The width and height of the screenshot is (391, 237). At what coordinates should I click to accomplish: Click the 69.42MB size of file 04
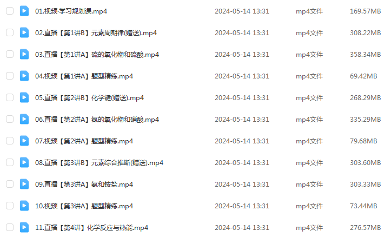point(363,76)
